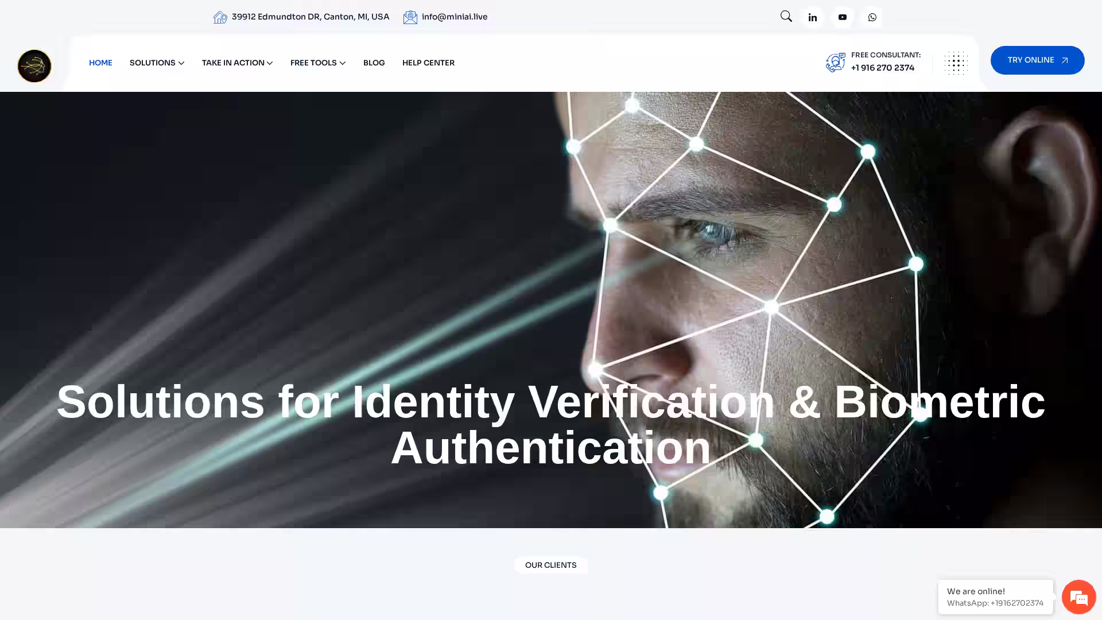Go to the Home menu item
Screen dimensions: 1102x620
pos(100,63)
